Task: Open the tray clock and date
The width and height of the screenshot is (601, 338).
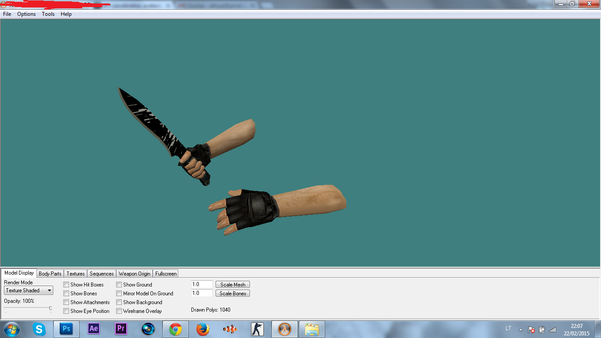Action: (577, 330)
